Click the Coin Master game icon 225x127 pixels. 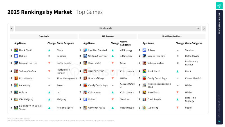click(85, 92)
